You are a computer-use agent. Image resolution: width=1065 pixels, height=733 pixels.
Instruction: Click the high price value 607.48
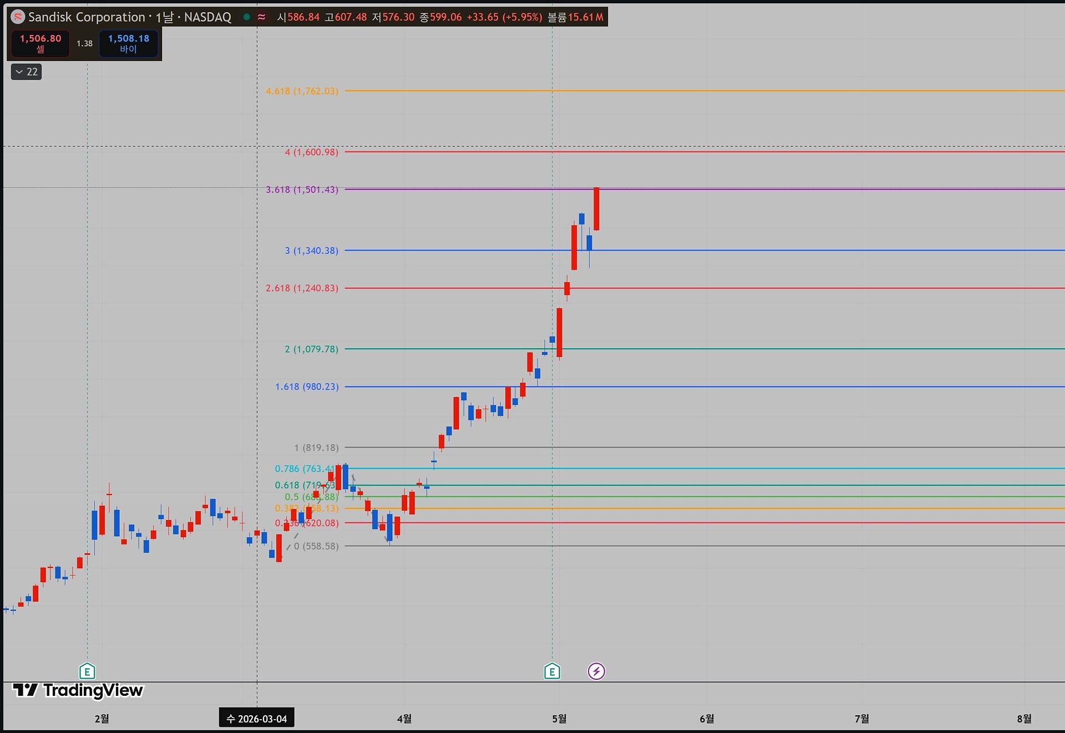tap(351, 17)
